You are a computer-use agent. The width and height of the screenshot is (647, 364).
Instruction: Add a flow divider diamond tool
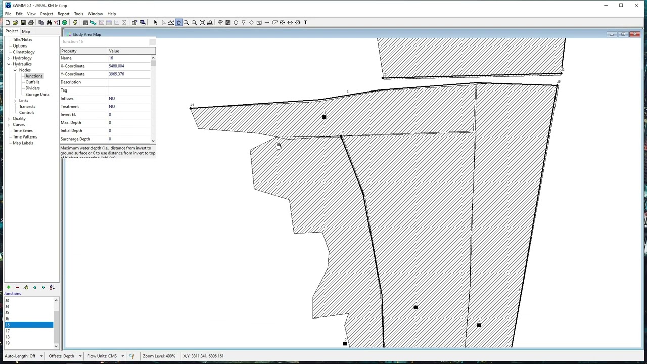[x=251, y=22]
